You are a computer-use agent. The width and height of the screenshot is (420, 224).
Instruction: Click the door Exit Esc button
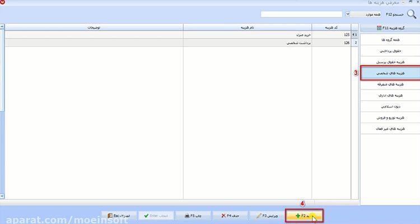tap(119, 216)
